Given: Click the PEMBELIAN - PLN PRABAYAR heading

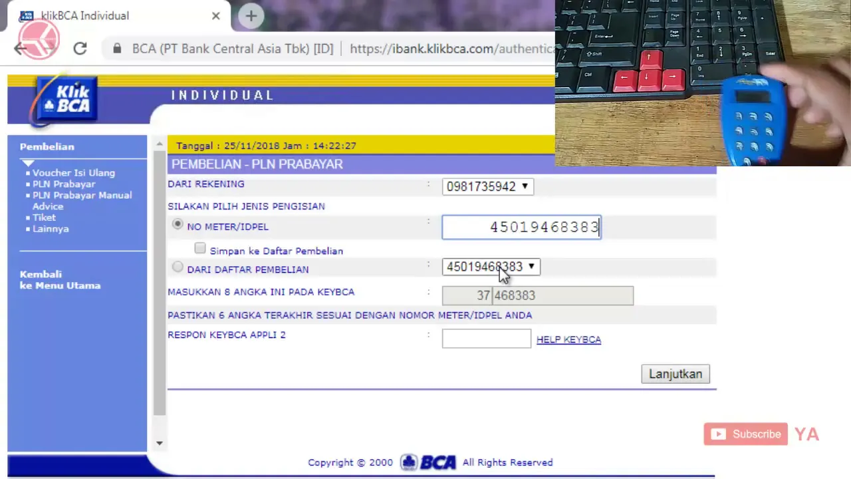Looking at the screenshot, I should click(257, 164).
